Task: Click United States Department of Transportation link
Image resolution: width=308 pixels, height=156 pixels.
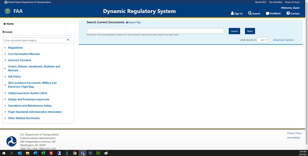Action: click(x=29, y=2)
